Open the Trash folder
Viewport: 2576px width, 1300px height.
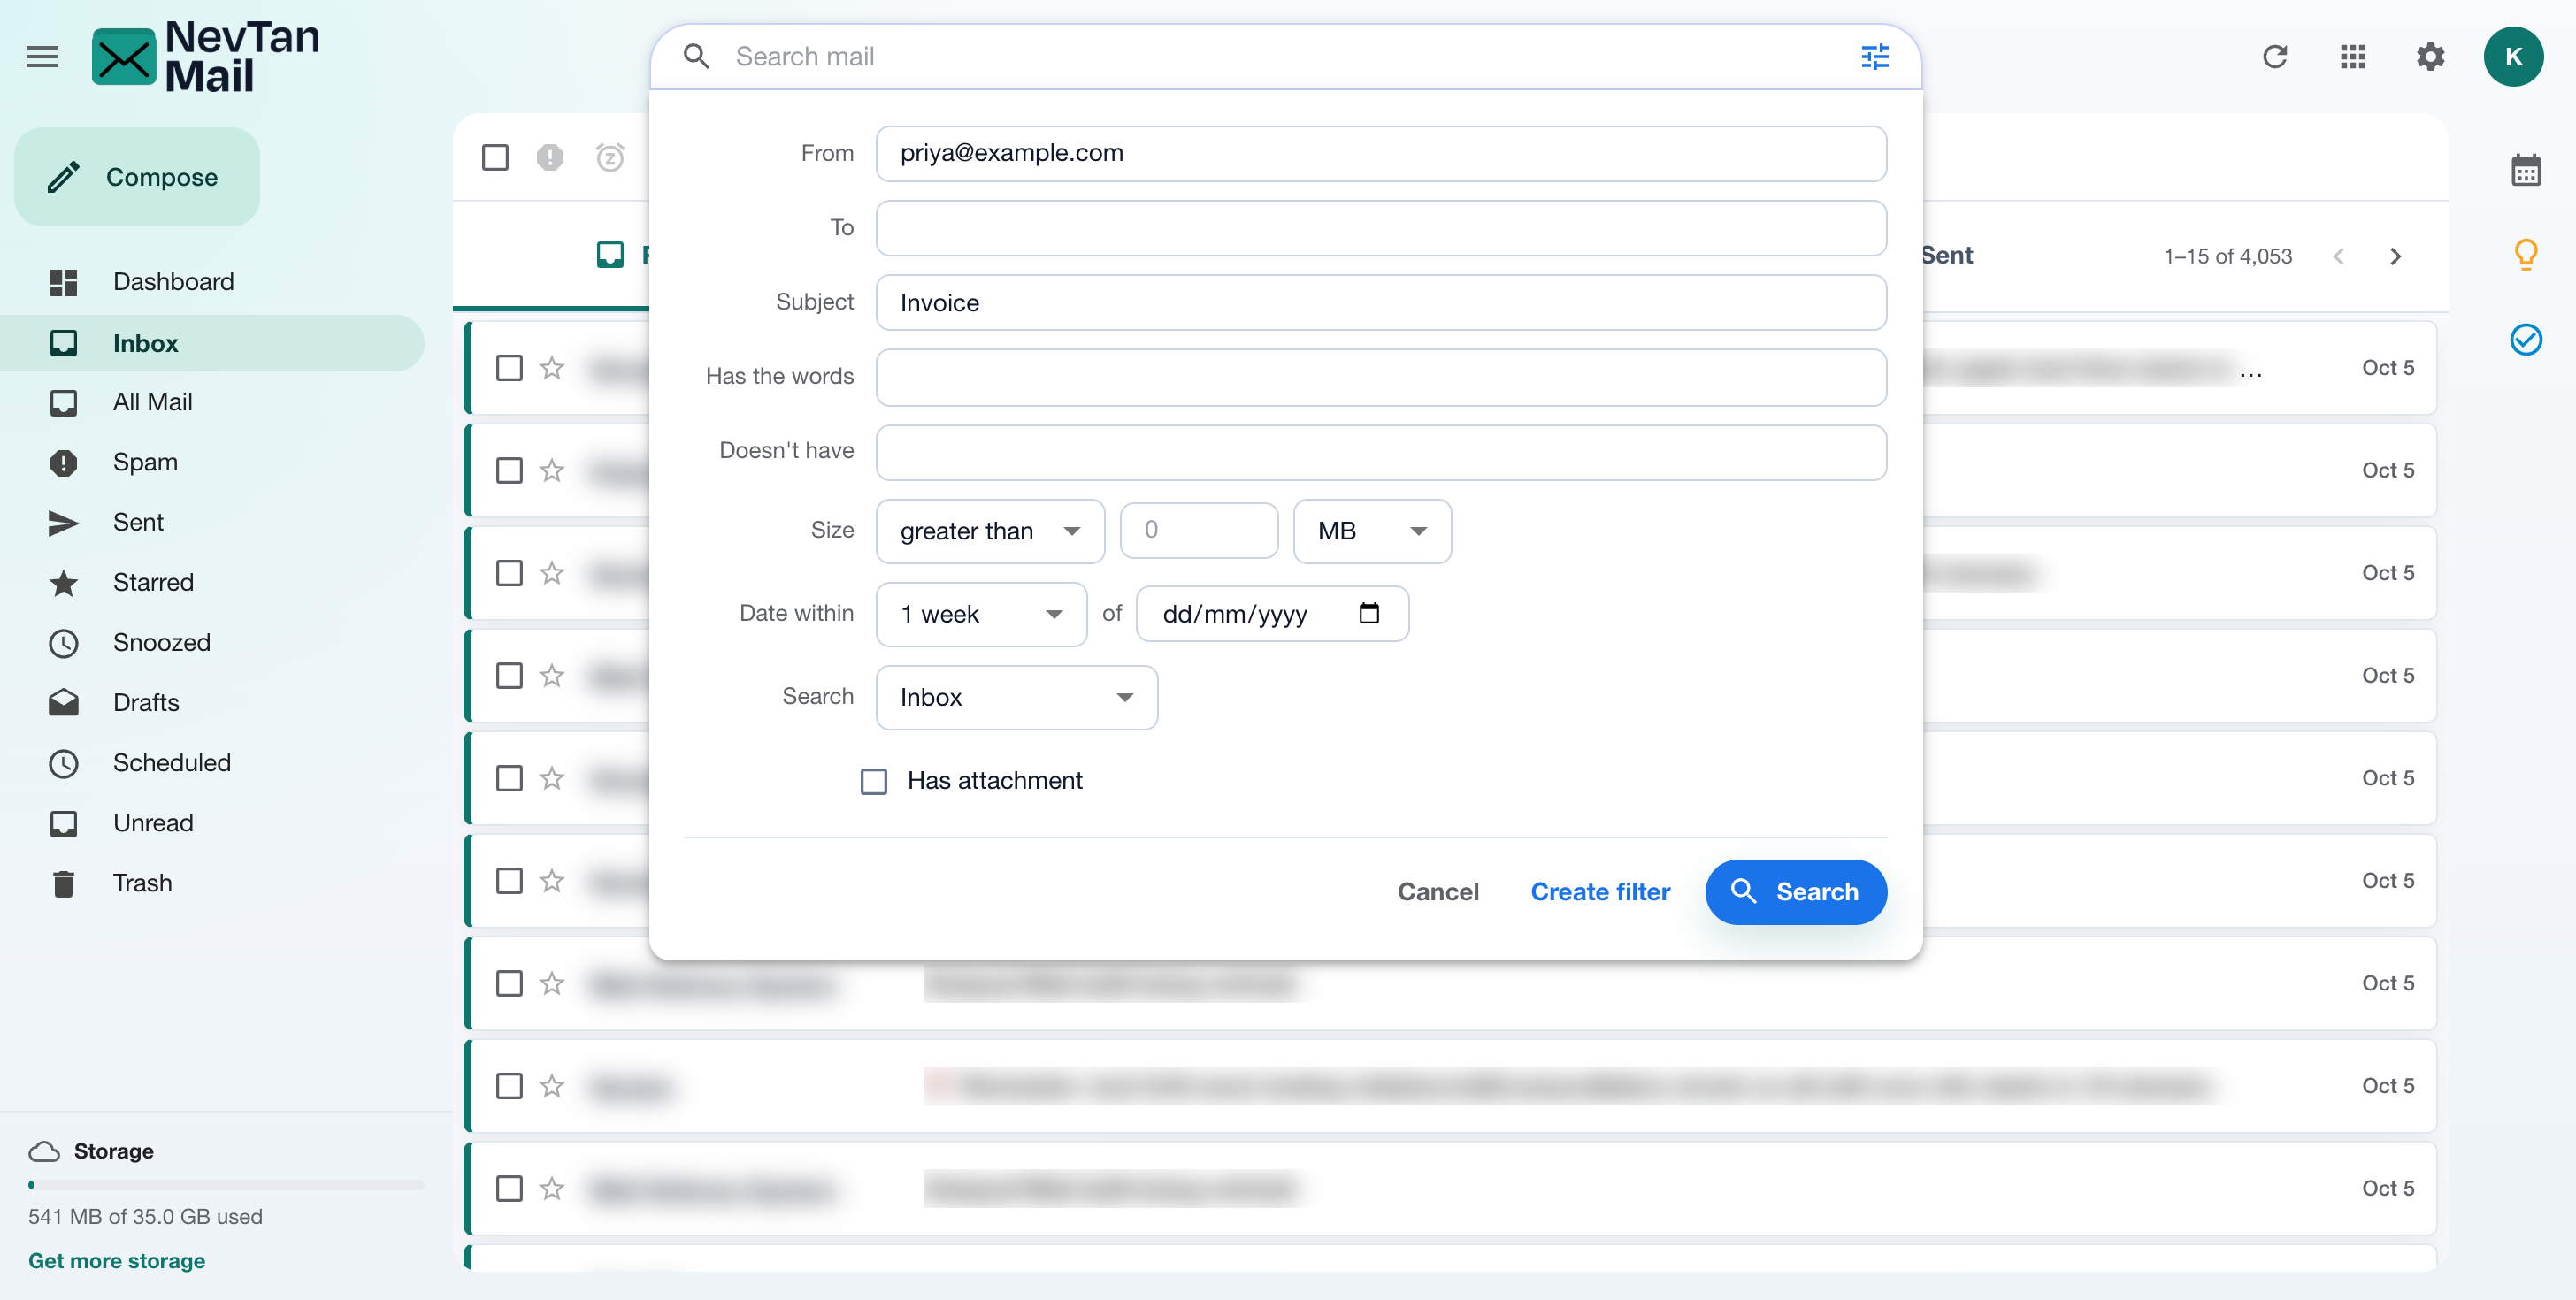point(212,883)
